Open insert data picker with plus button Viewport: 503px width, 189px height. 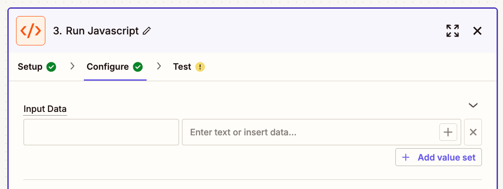coord(448,132)
